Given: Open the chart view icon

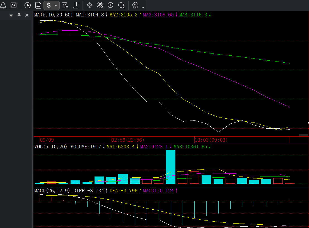Looking at the screenshot, I should tap(13, 5).
